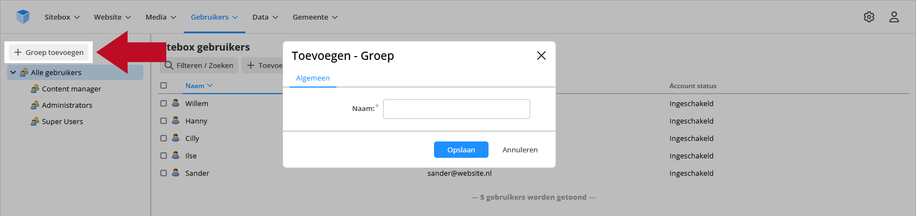916x216 pixels.
Task: Close the Toevoegen - Groep dialog
Action: coord(541,55)
